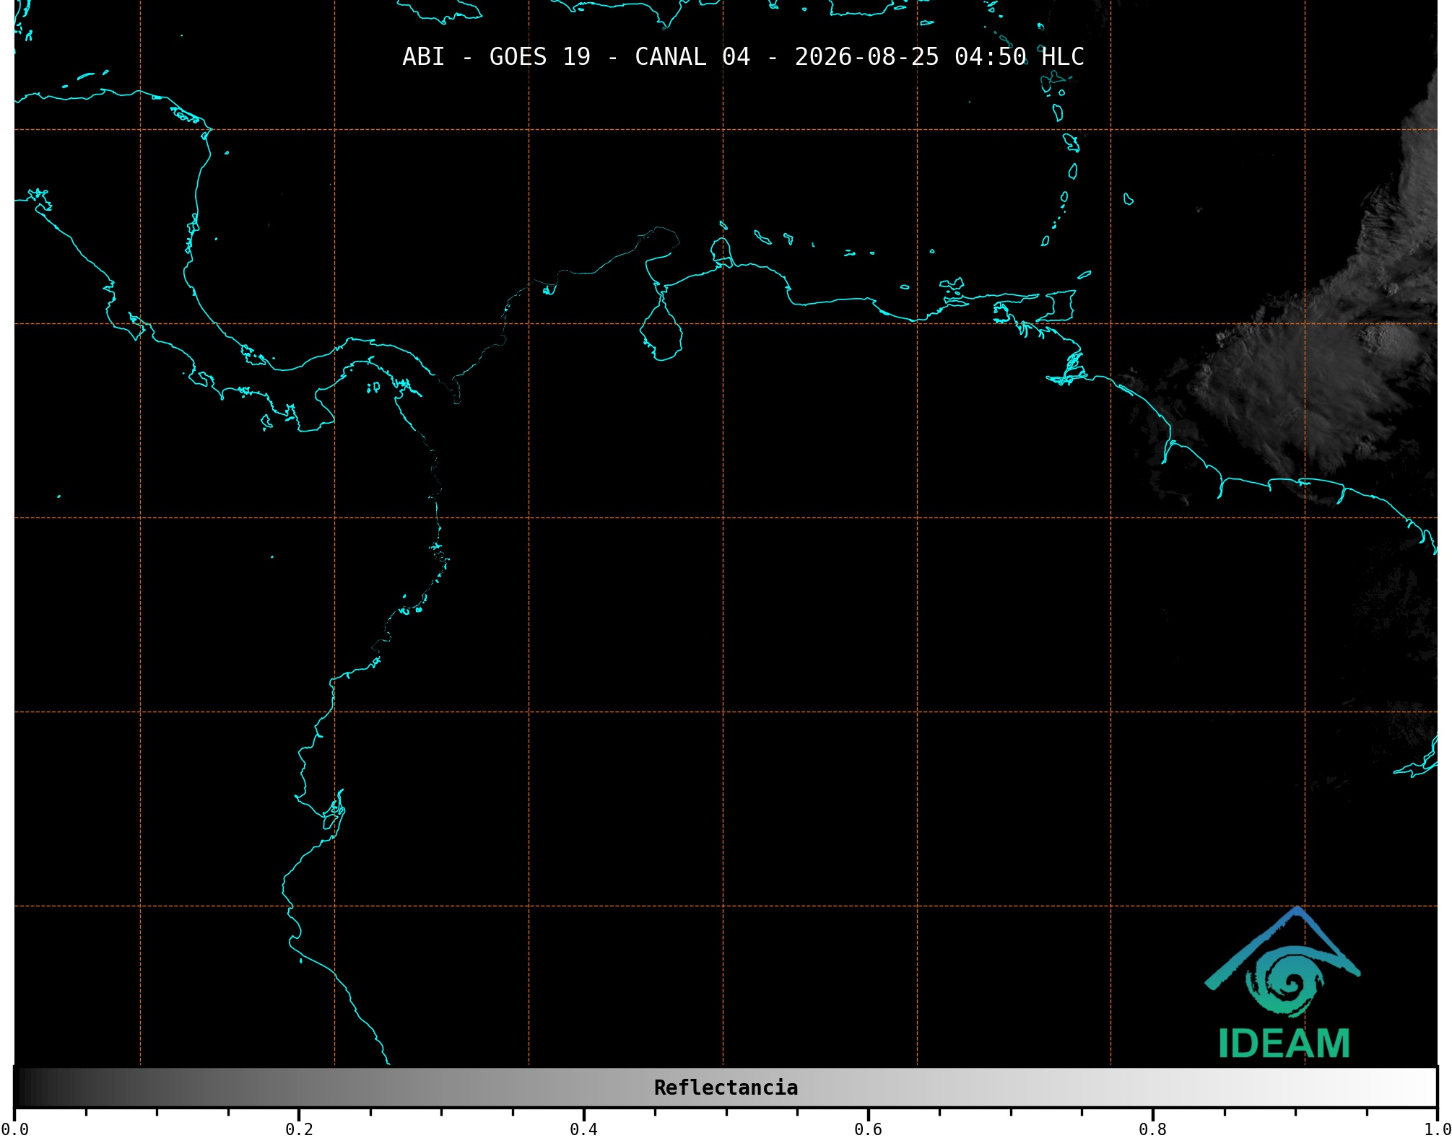Click the image title text 'ABI - GOES 19 - CANAL 04'
Image resolution: width=1452 pixels, height=1138 pixels.
click(576, 56)
